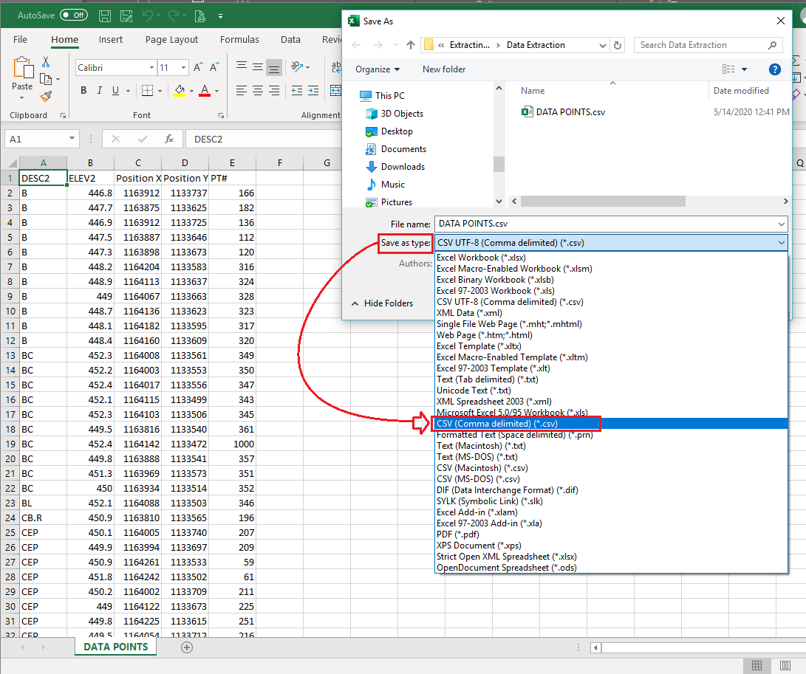This screenshot has height=674, width=806.
Task: Open the Organize dropdown menu
Action: (x=377, y=69)
